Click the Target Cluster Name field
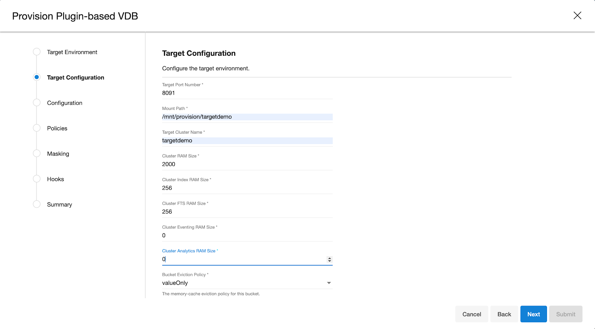 (x=247, y=141)
